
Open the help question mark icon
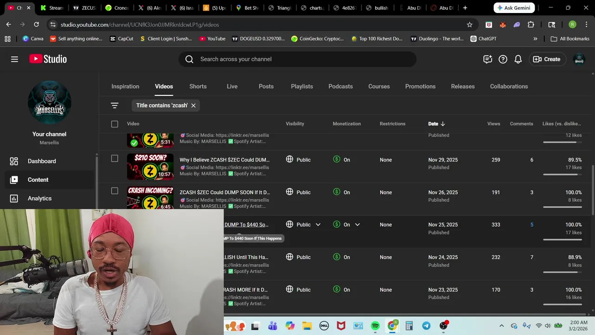point(503,59)
